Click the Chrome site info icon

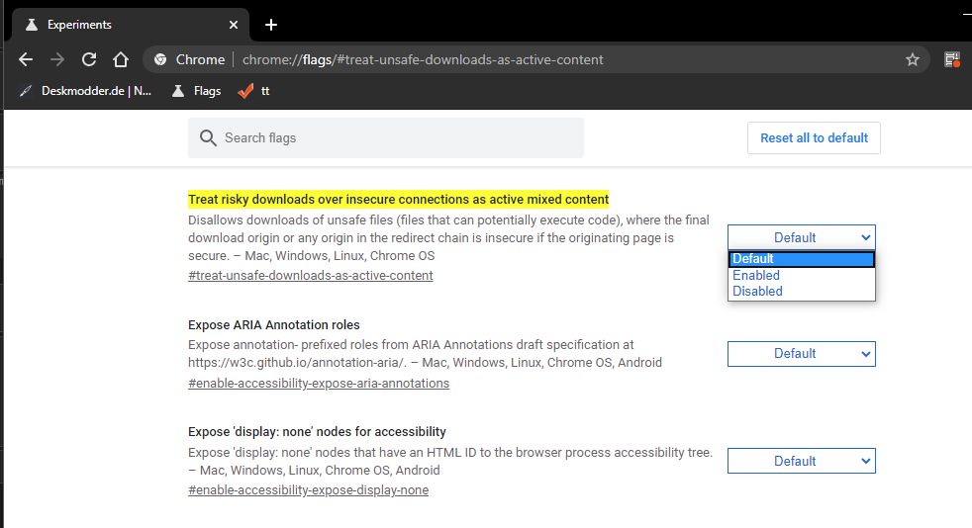(160, 59)
